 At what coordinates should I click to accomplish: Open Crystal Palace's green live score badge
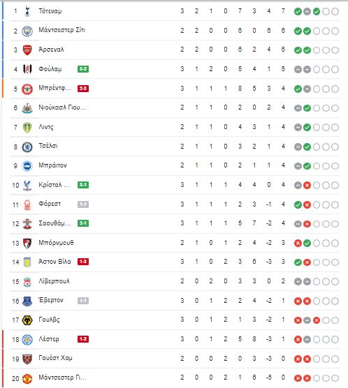(x=83, y=185)
